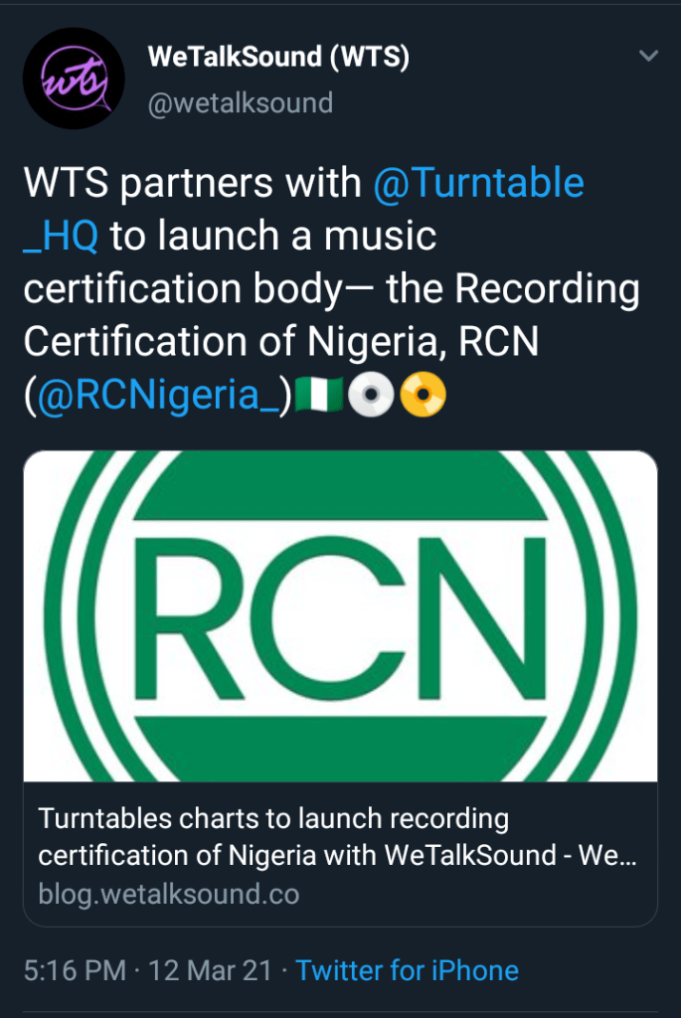Open the WTS profile avatar
Image resolution: width=681 pixels, height=1018 pixels.
[73, 79]
